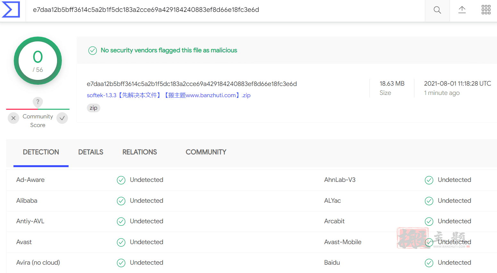Click the Baidu vendor name
Viewport: 497px width, 273px height.
click(x=332, y=263)
